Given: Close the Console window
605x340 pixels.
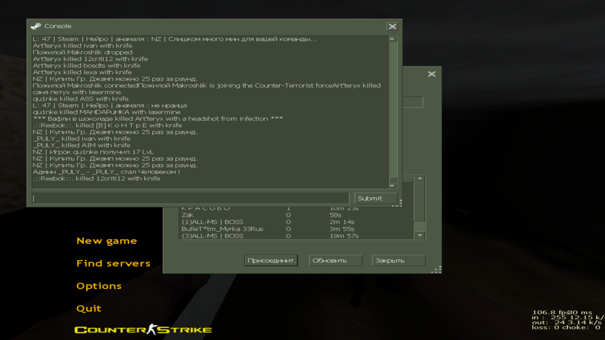Looking at the screenshot, I should pos(392,26).
